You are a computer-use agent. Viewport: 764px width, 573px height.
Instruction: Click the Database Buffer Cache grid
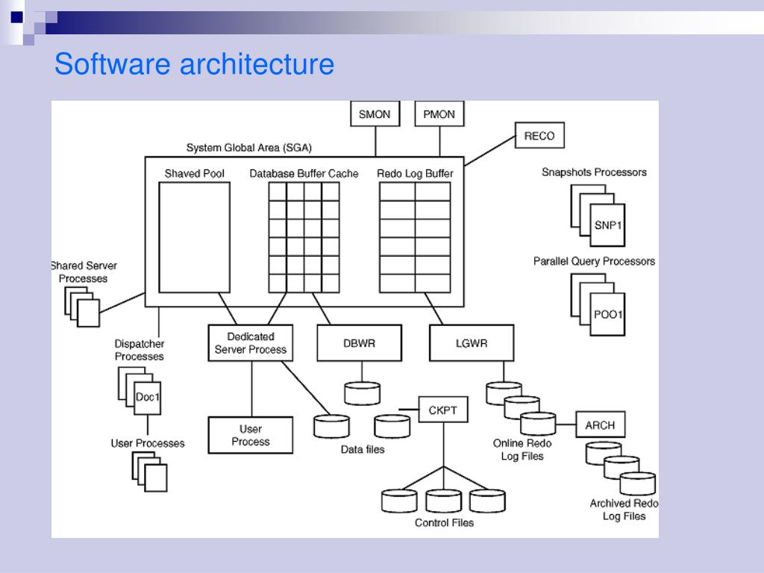point(304,237)
